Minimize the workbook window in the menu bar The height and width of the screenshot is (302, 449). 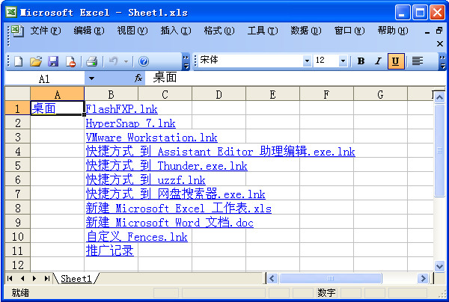coord(427,31)
